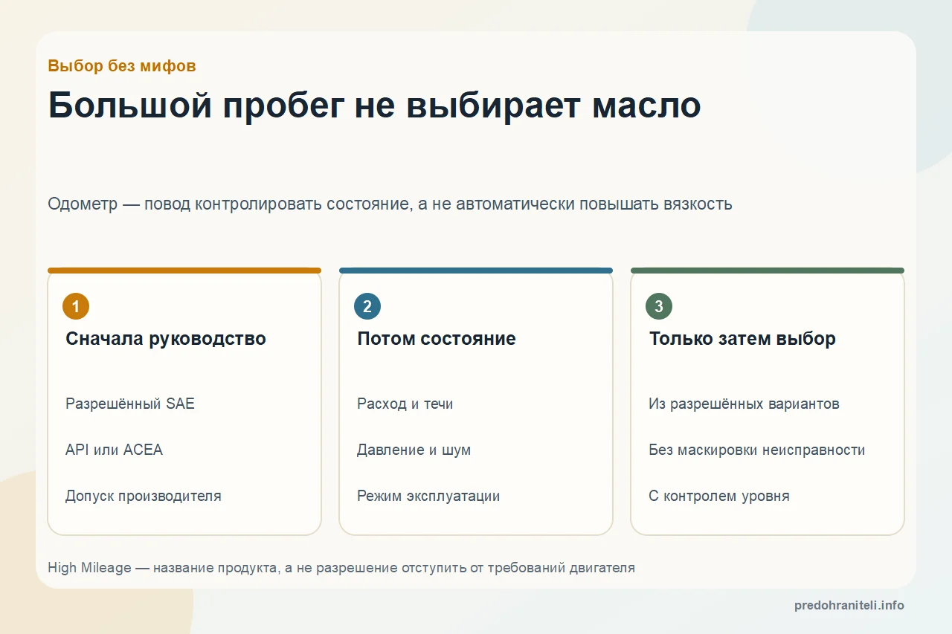Click the 'Только затем выбор' card heading

click(742, 339)
